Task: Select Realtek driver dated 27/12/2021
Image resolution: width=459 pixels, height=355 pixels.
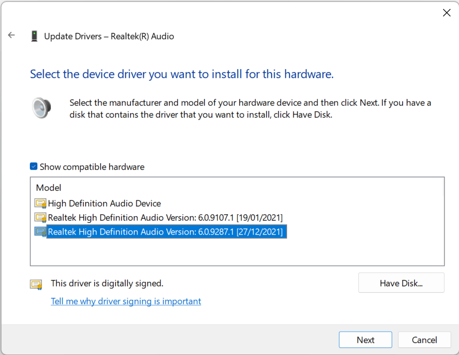Action: tap(165, 232)
